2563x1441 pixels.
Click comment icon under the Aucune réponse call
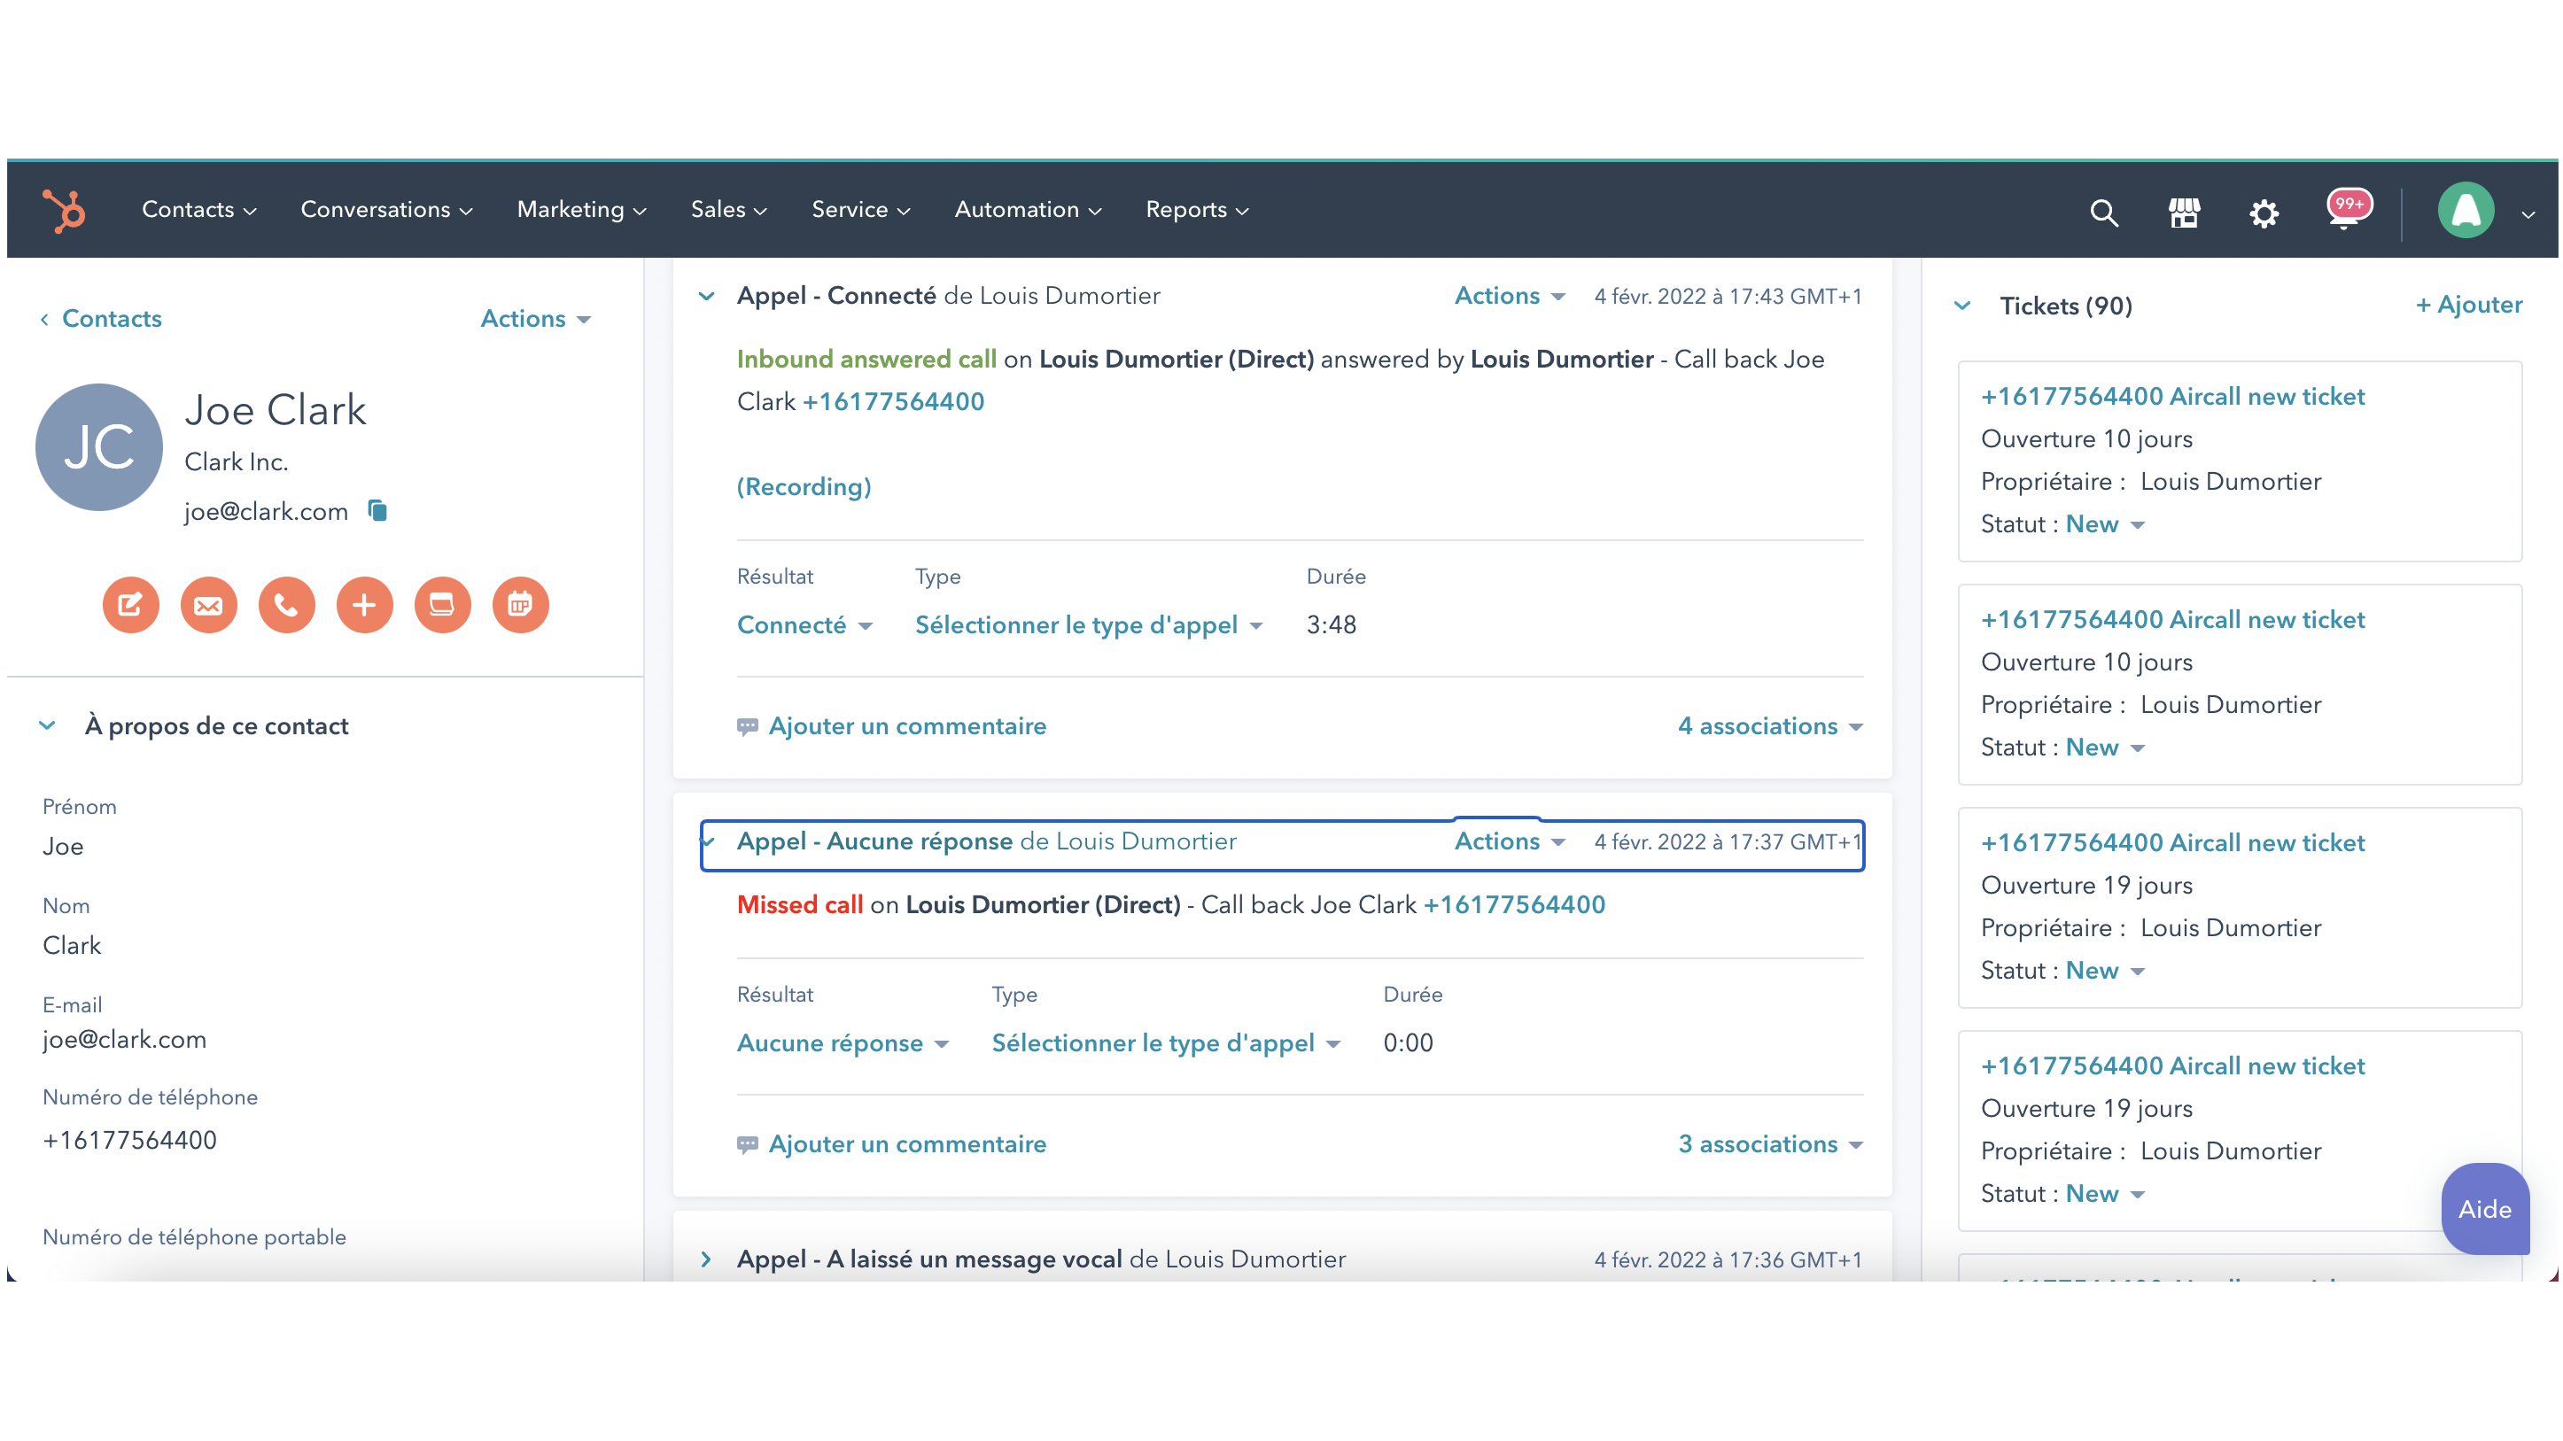pyautogui.click(x=747, y=1144)
